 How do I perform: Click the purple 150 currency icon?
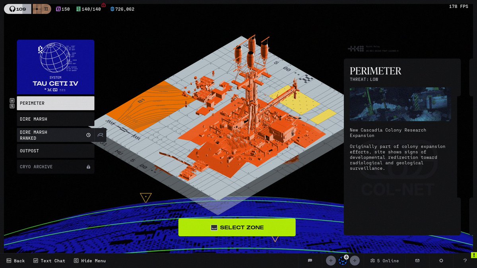pos(58,9)
